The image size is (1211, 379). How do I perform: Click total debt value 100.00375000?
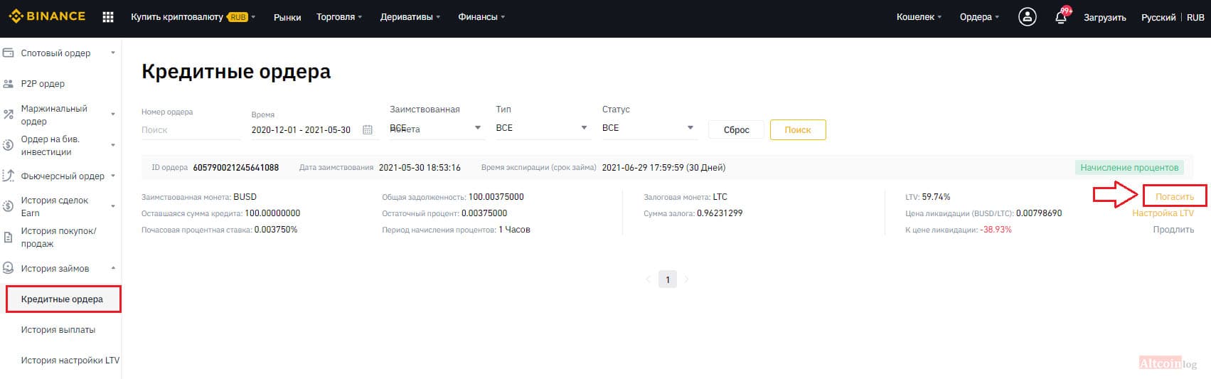tap(496, 197)
